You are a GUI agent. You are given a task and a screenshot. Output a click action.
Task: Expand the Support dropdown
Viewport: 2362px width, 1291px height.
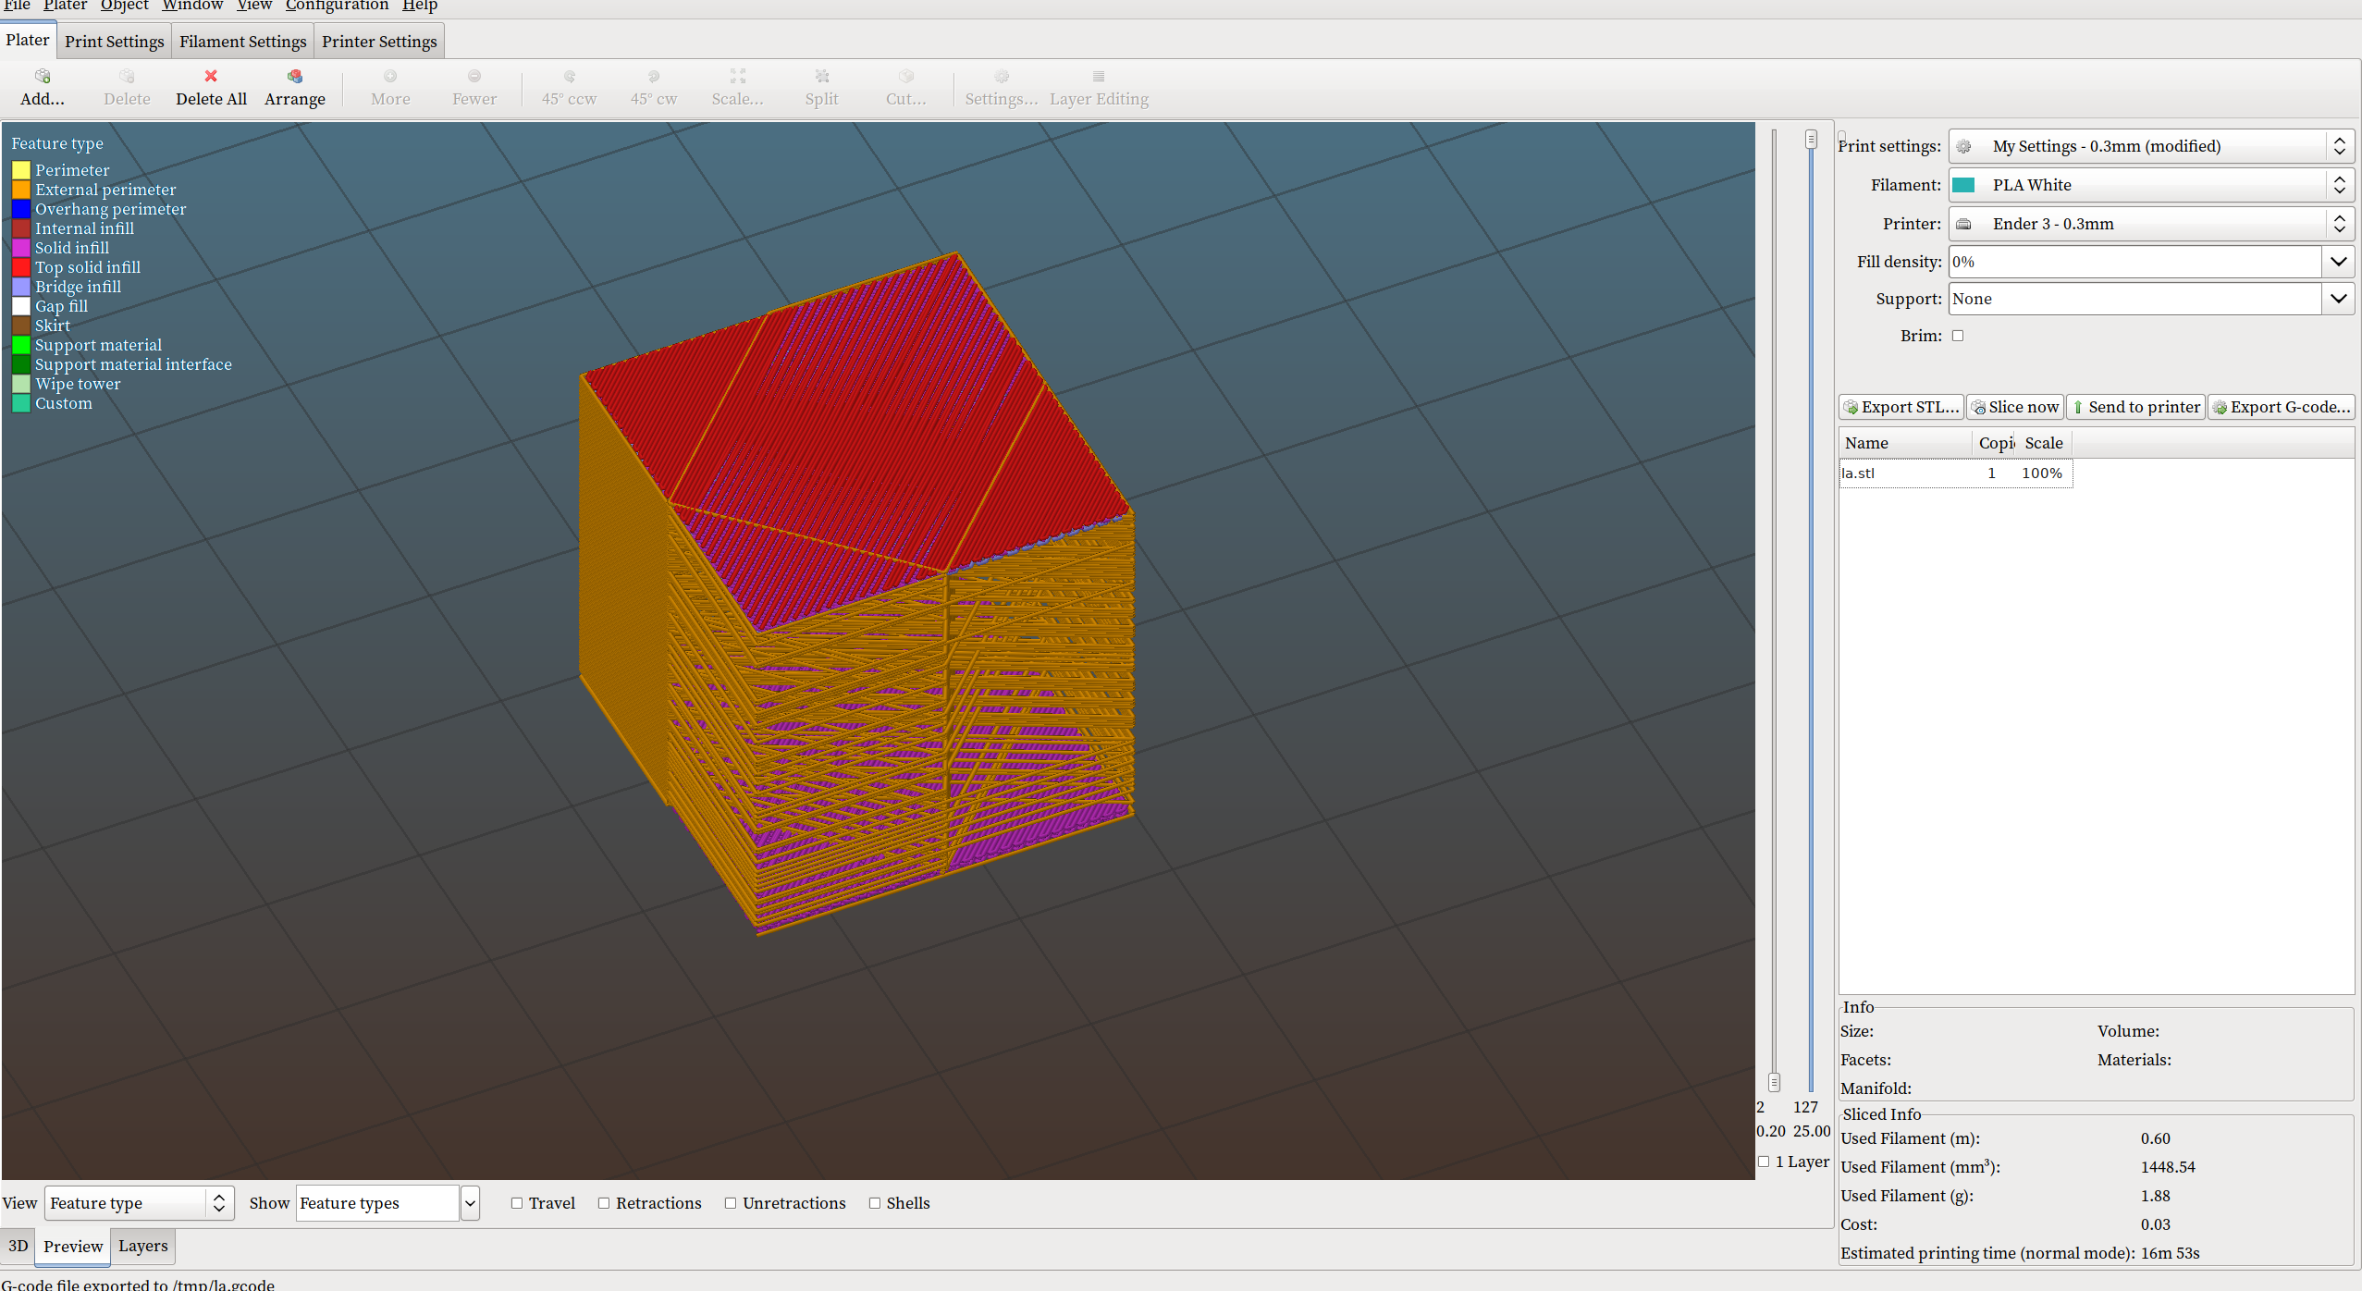click(2338, 299)
